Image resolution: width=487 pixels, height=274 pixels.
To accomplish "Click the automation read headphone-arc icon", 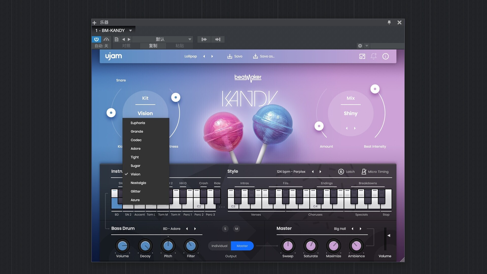I will tap(106, 39).
